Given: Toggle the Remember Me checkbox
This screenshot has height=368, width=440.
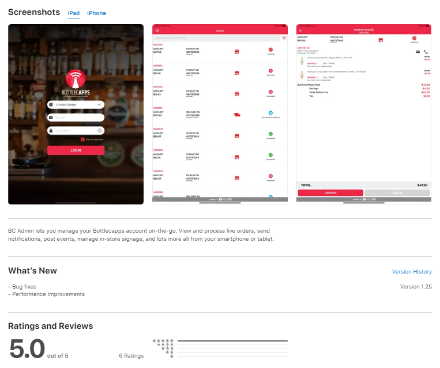Looking at the screenshot, I should [x=82, y=139].
